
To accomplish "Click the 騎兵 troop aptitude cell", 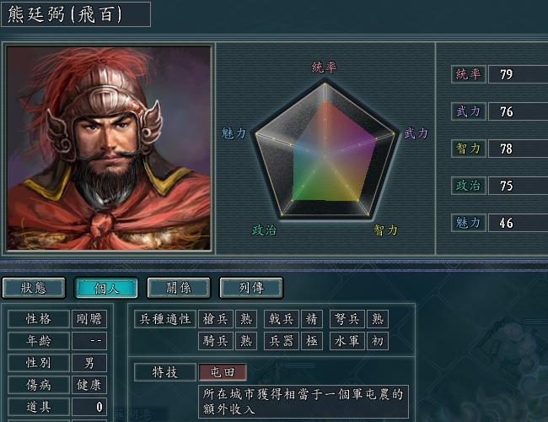I will click(215, 341).
